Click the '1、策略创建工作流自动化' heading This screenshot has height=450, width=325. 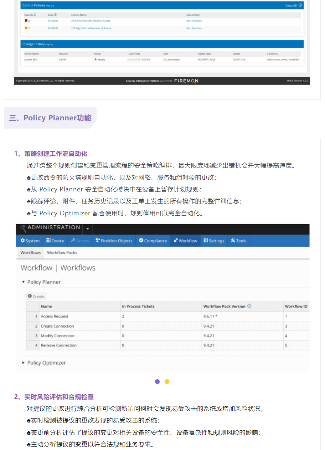coord(51,154)
